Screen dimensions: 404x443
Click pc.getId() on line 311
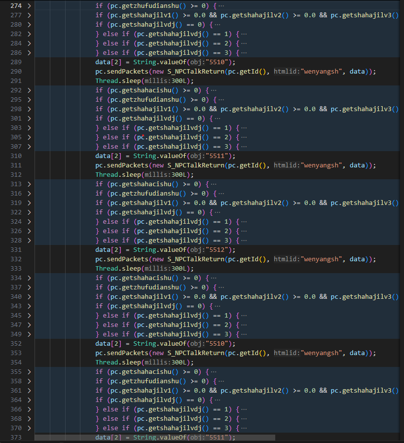point(247,165)
